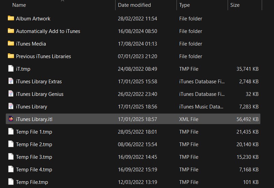This screenshot has height=188, width=274.
Task: Select the Automatically Add to iTunes name
Action: tap(48, 31)
